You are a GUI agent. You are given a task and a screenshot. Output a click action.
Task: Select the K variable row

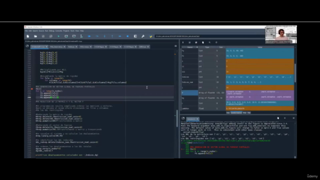coord(238,93)
